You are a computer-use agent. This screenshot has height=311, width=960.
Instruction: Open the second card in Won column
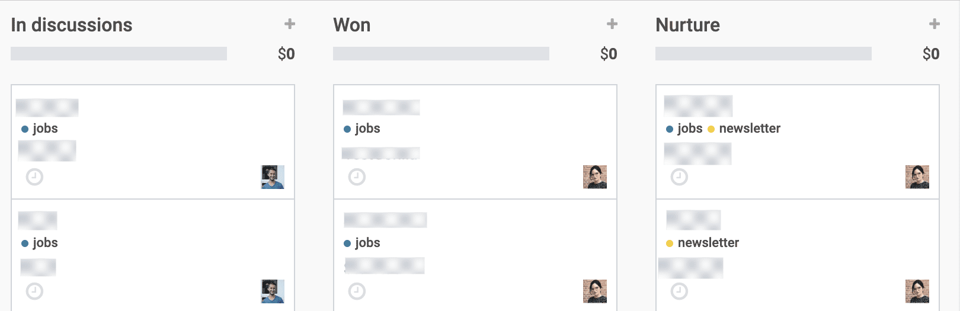coord(475,255)
